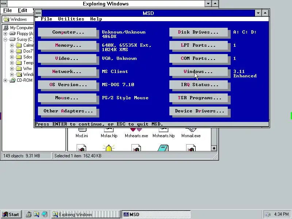Open the MSD Utilities menu
This screenshot has height=219, width=292.
coord(71,19)
